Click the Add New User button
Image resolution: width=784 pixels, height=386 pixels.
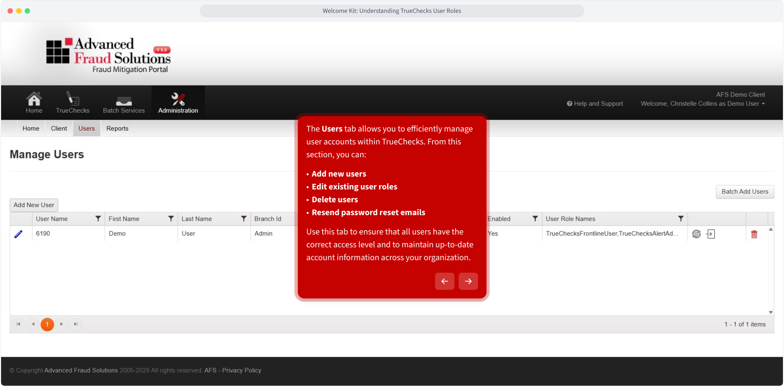click(34, 205)
